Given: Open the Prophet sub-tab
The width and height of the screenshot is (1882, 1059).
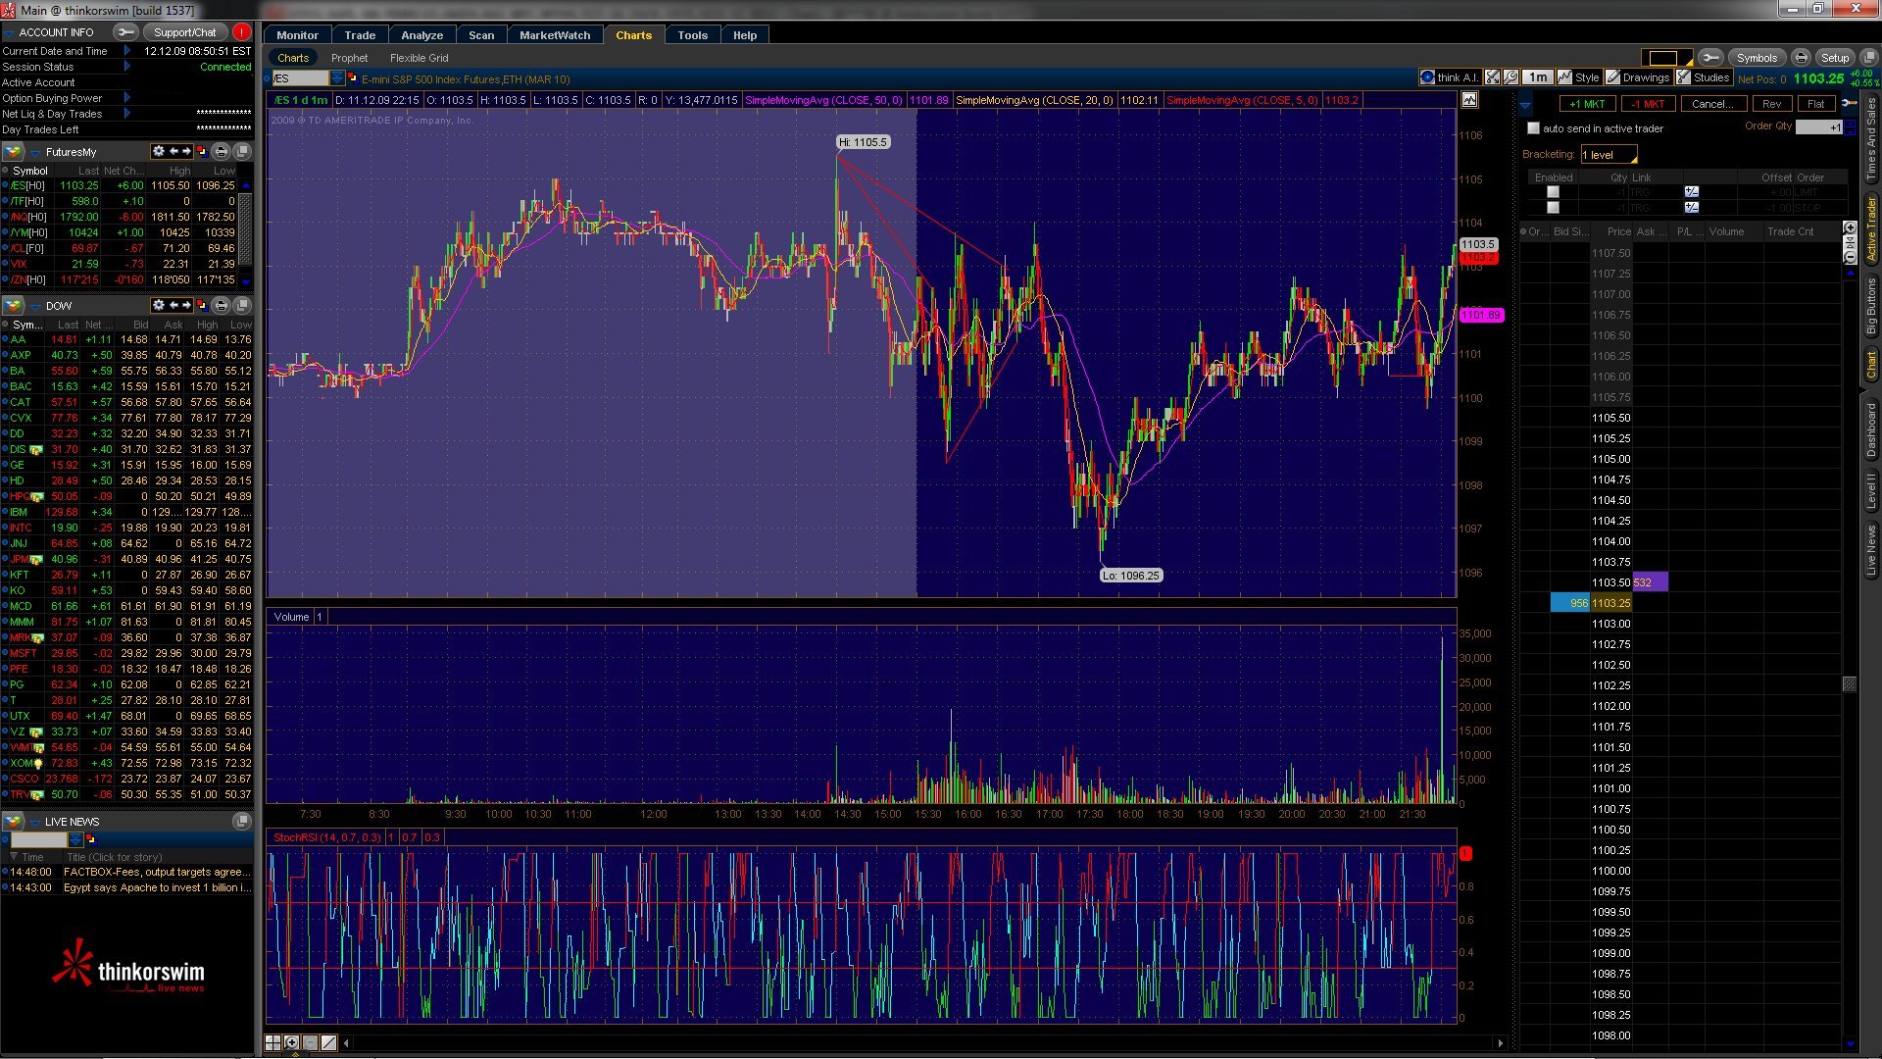Looking at the screenshot, I should 349,58.
